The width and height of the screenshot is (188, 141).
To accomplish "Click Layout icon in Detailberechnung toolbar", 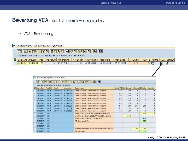I will click(88, 82).
